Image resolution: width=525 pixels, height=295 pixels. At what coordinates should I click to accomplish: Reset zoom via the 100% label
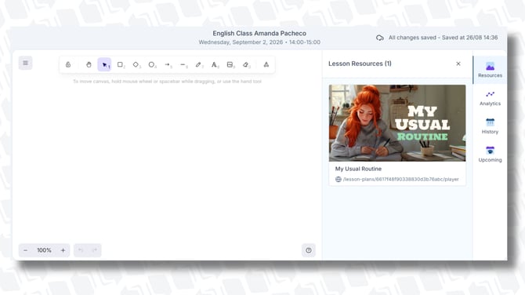pyautogui.click(x=44, y=250)
